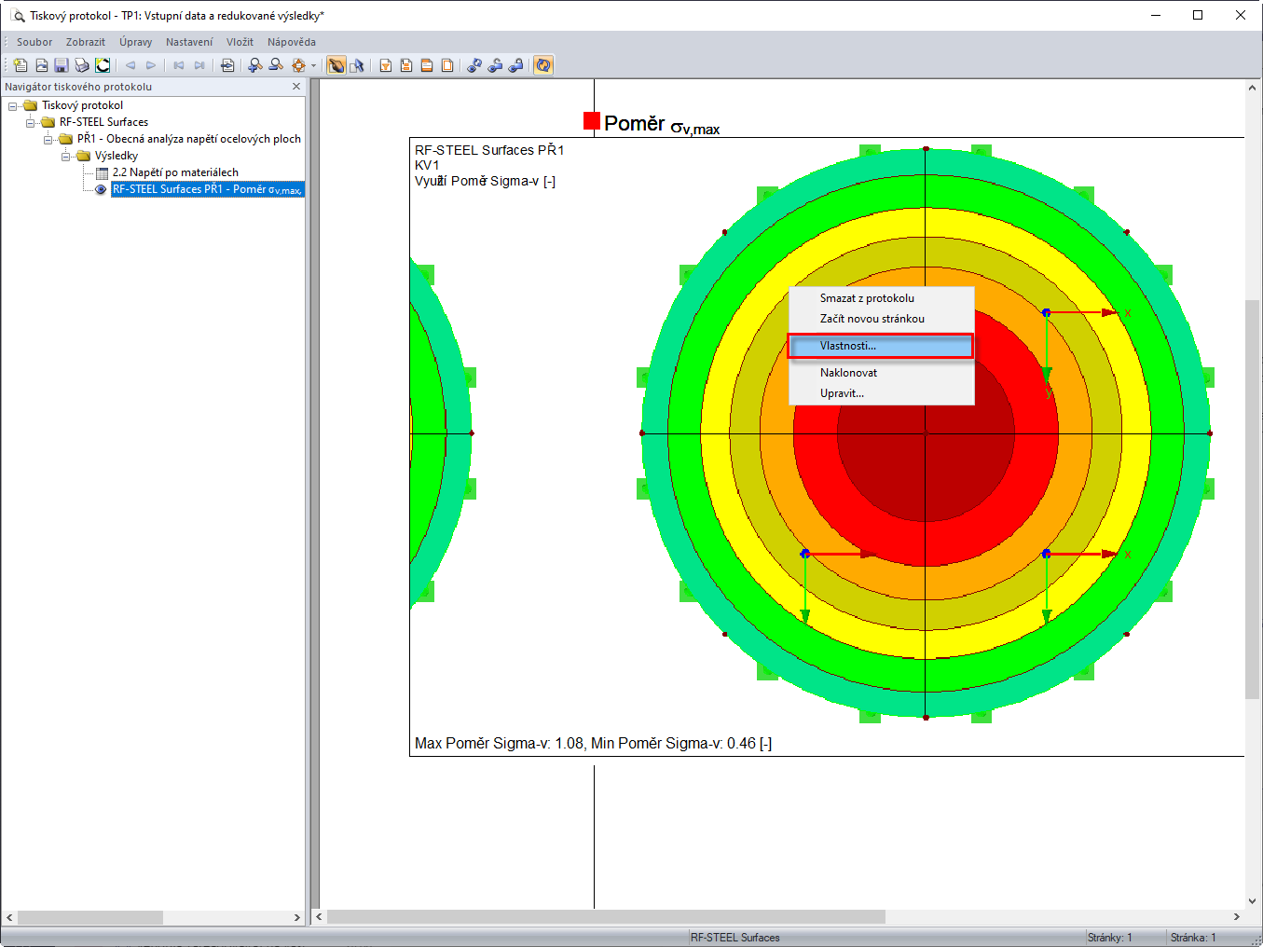Click the eye icon of Poměr tree item
1263x947 pixels.
(102, 189)
